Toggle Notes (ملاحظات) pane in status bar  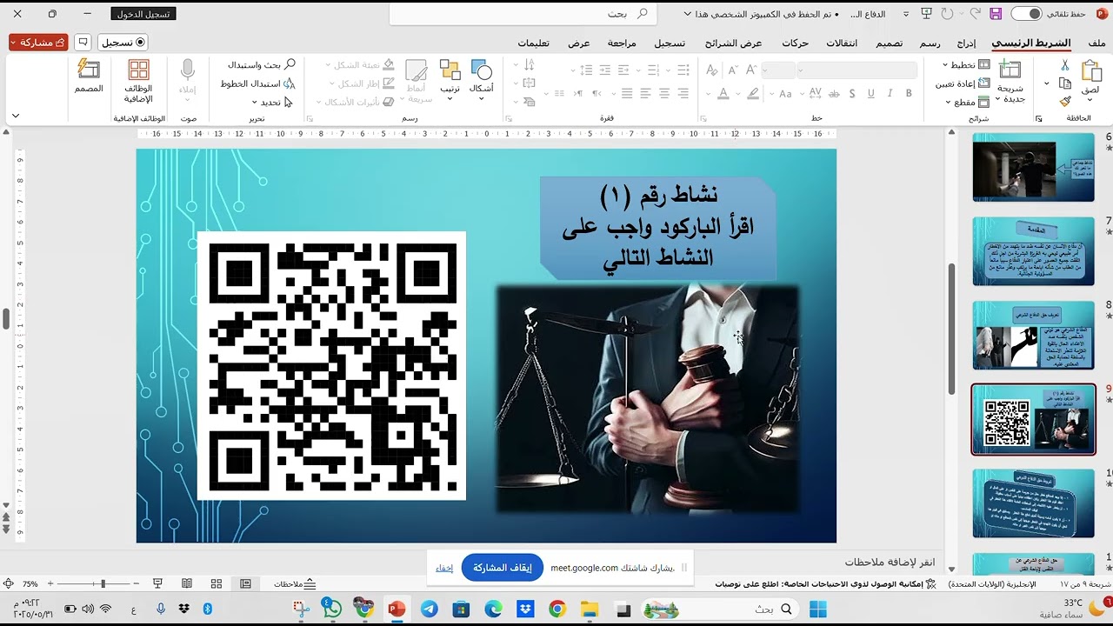296,584
